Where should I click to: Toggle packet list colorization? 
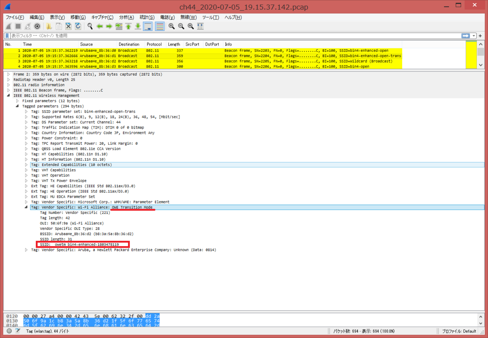click(159, 26)
